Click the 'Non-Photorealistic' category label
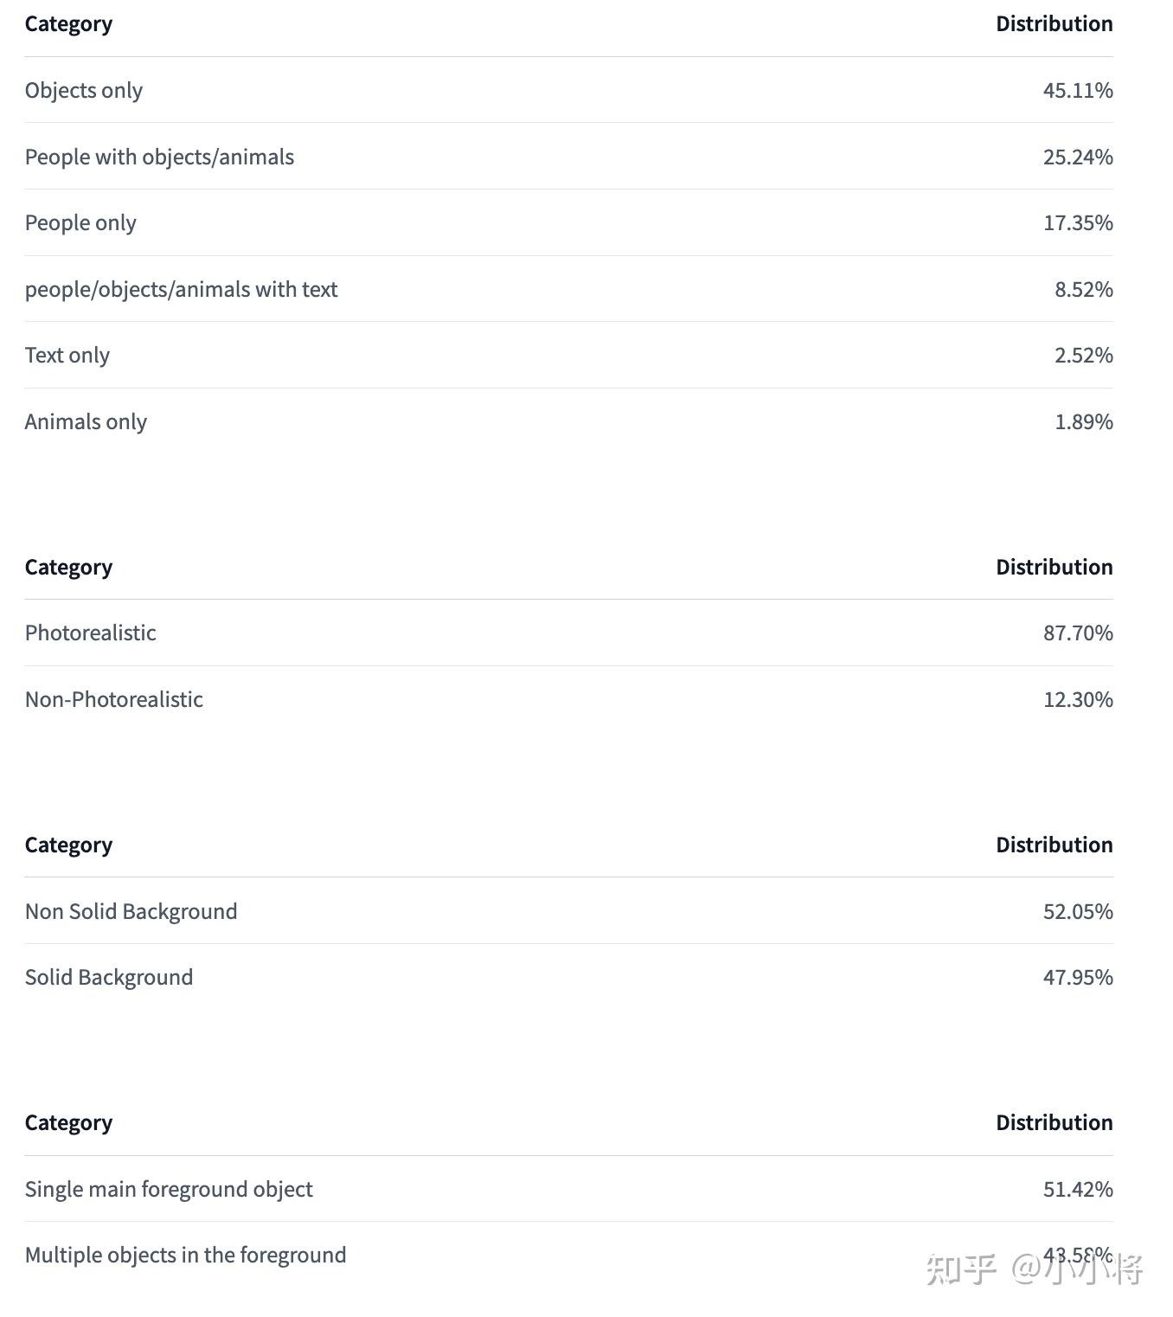 point(113,699)
